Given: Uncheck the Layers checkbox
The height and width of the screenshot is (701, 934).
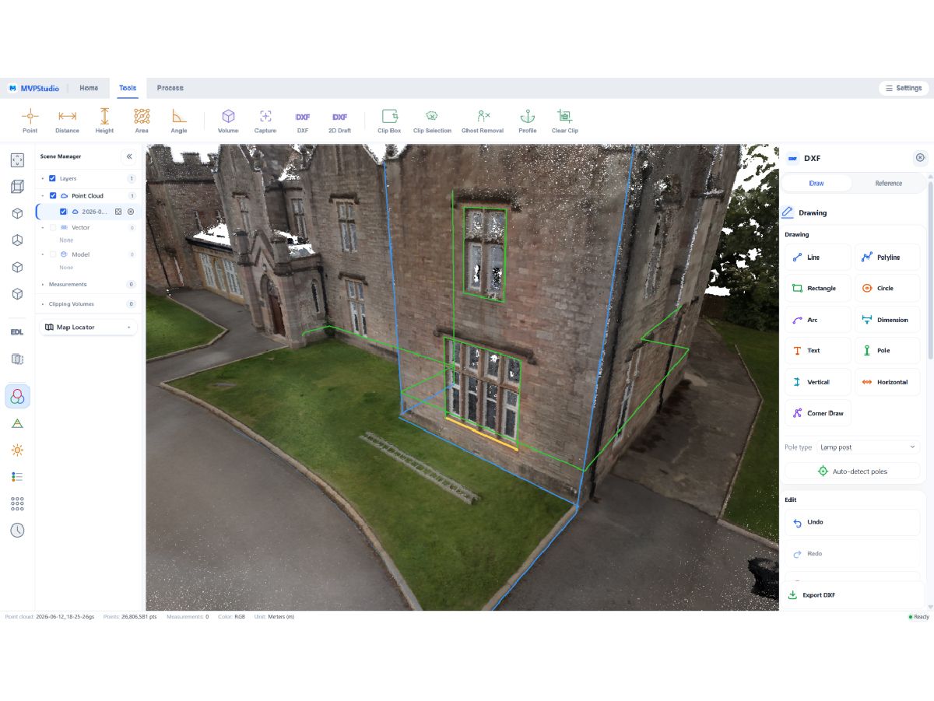Looking at the screenshot, I should [x=52, y=178].
